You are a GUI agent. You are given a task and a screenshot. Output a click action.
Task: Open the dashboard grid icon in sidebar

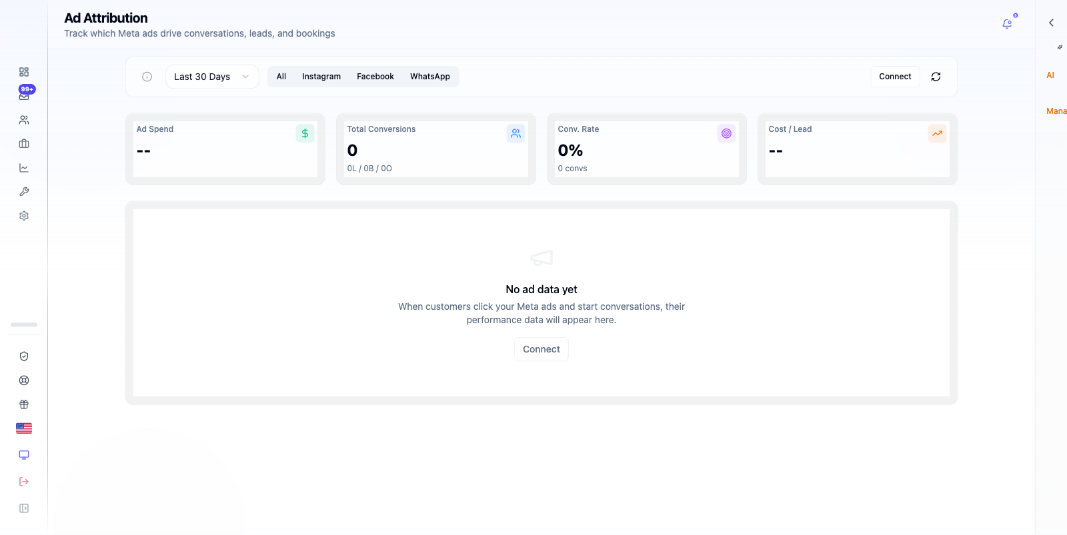pos(24,72)
